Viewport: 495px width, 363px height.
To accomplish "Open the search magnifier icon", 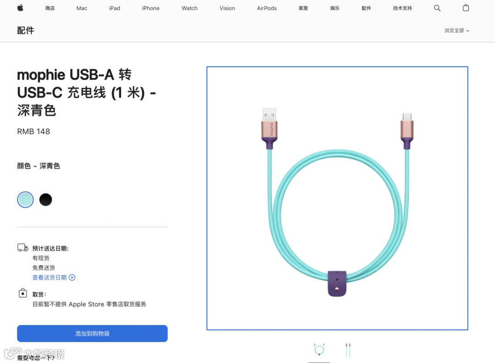I will (x=437, y=8).
